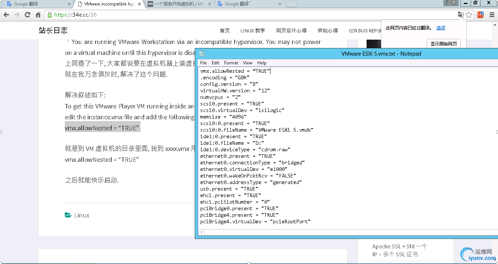Open a new browser tab
This screenshot has height=264, width=498.
point(292,4)
